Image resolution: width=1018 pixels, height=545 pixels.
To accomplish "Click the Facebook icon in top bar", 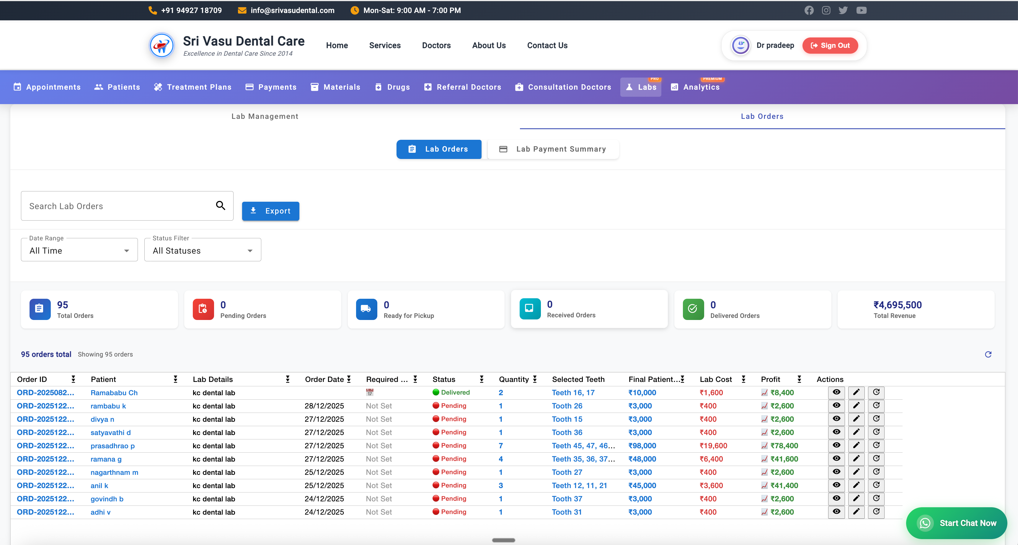I will (809, 10).
